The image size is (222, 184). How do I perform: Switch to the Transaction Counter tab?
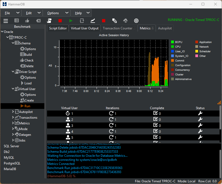pyautogui.click(x=119, y=28)
